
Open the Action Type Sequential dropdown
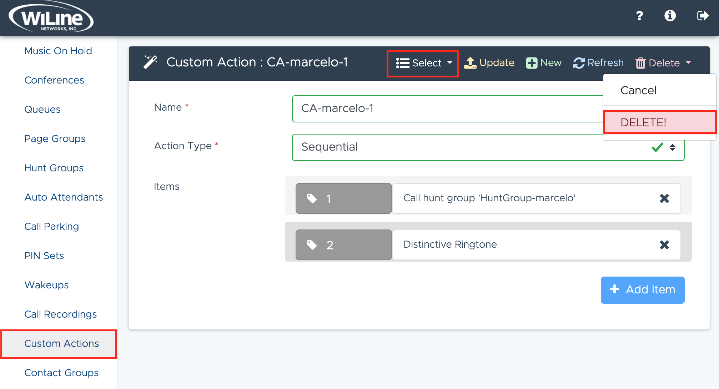pos(488,147)
